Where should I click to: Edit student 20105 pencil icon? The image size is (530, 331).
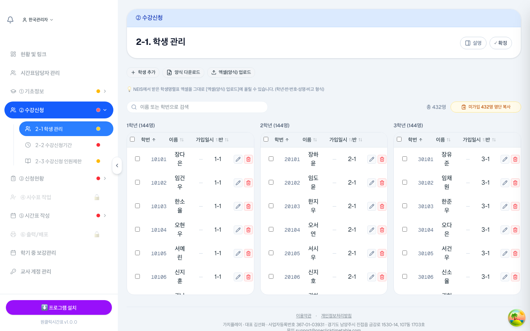(x=372, y=253)
